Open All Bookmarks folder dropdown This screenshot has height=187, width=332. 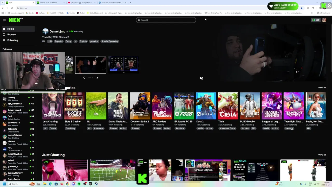pos(323,13)
